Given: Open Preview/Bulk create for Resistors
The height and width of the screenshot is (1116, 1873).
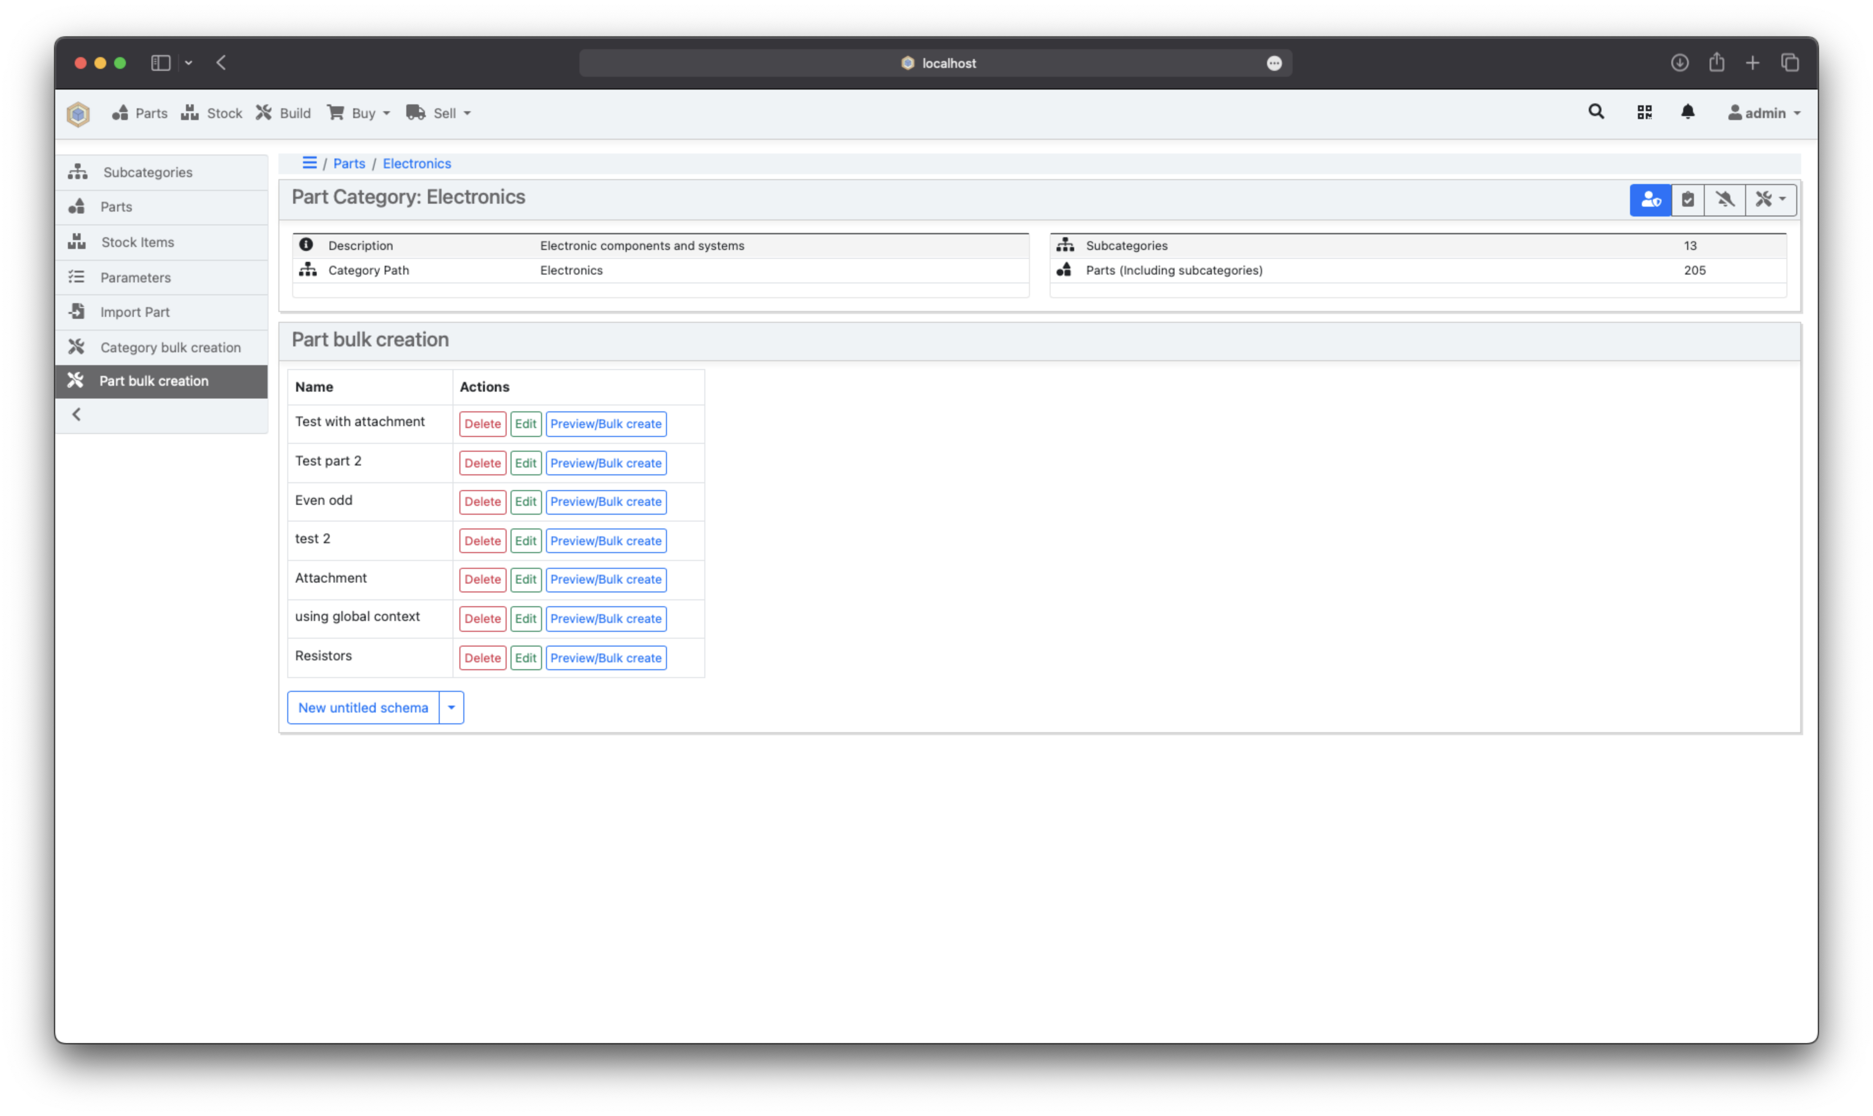Looking at the screenshot, I should [606, 657].
